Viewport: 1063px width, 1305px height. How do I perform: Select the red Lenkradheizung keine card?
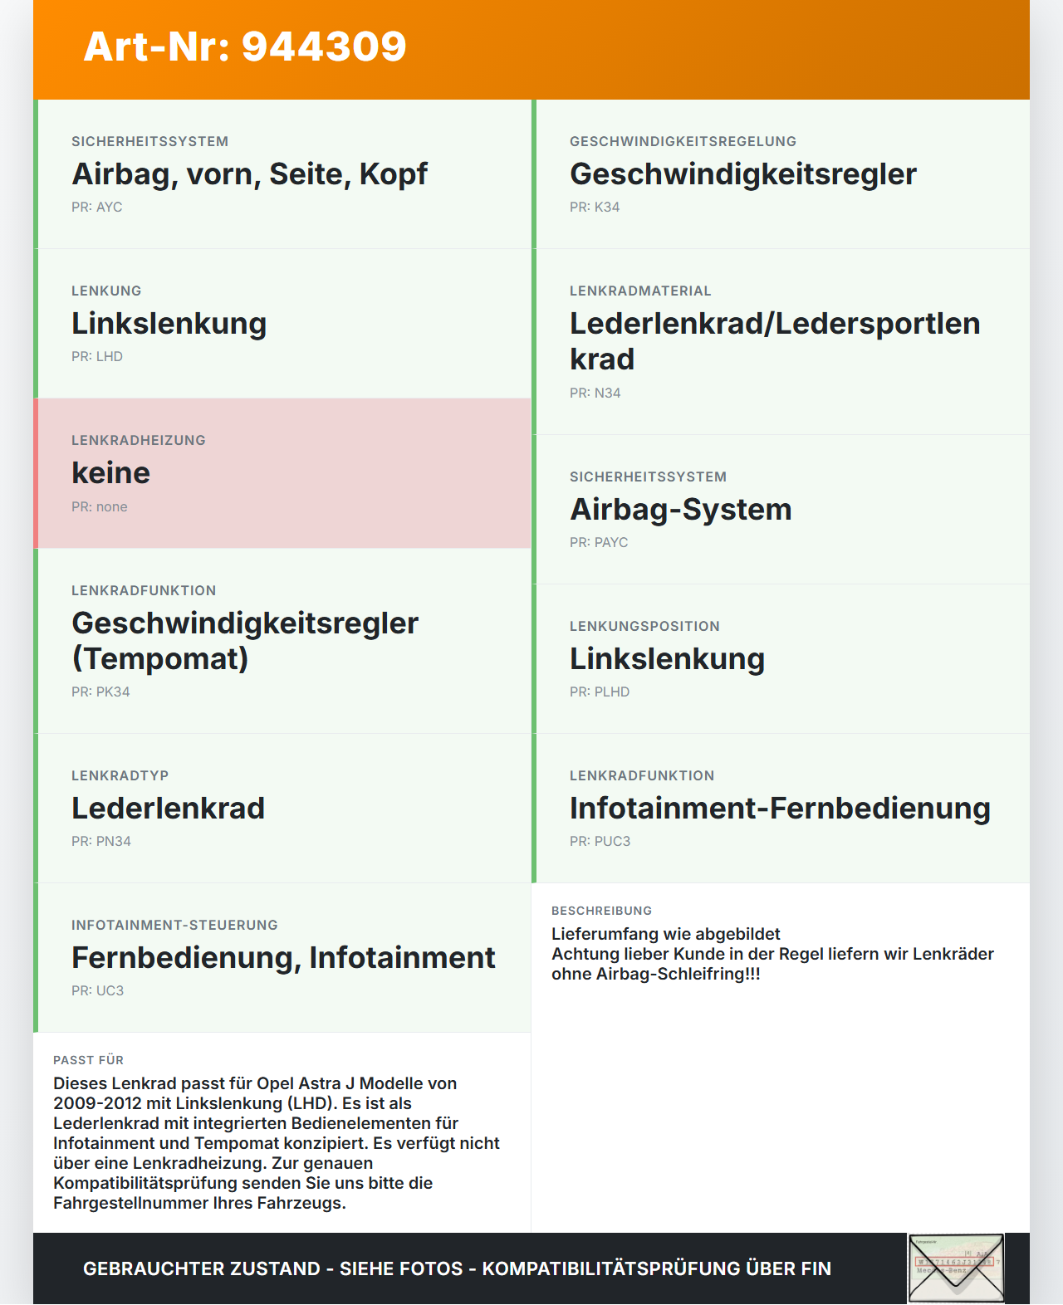282,473
